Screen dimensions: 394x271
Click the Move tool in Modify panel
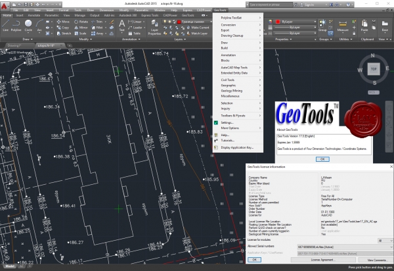click(63, 22)
